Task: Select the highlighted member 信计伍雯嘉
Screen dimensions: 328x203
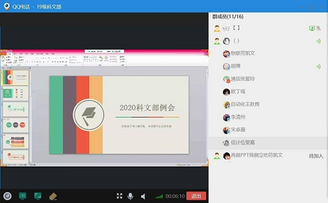Action: click(x=268, y=142)
